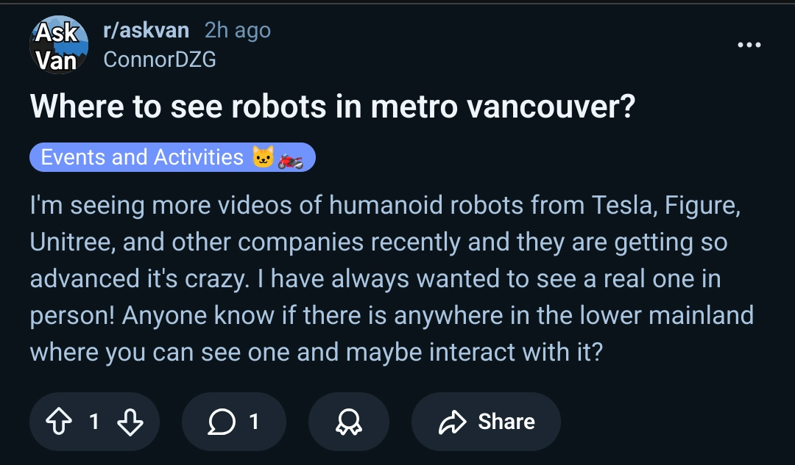The height and width of the screenshot is (465, 795).
Task: Click the r/askvan community avatar
Action: (57, 45)
